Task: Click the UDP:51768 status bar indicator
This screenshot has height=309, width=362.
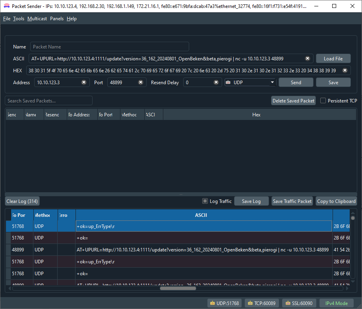Action: click(225, 303)
